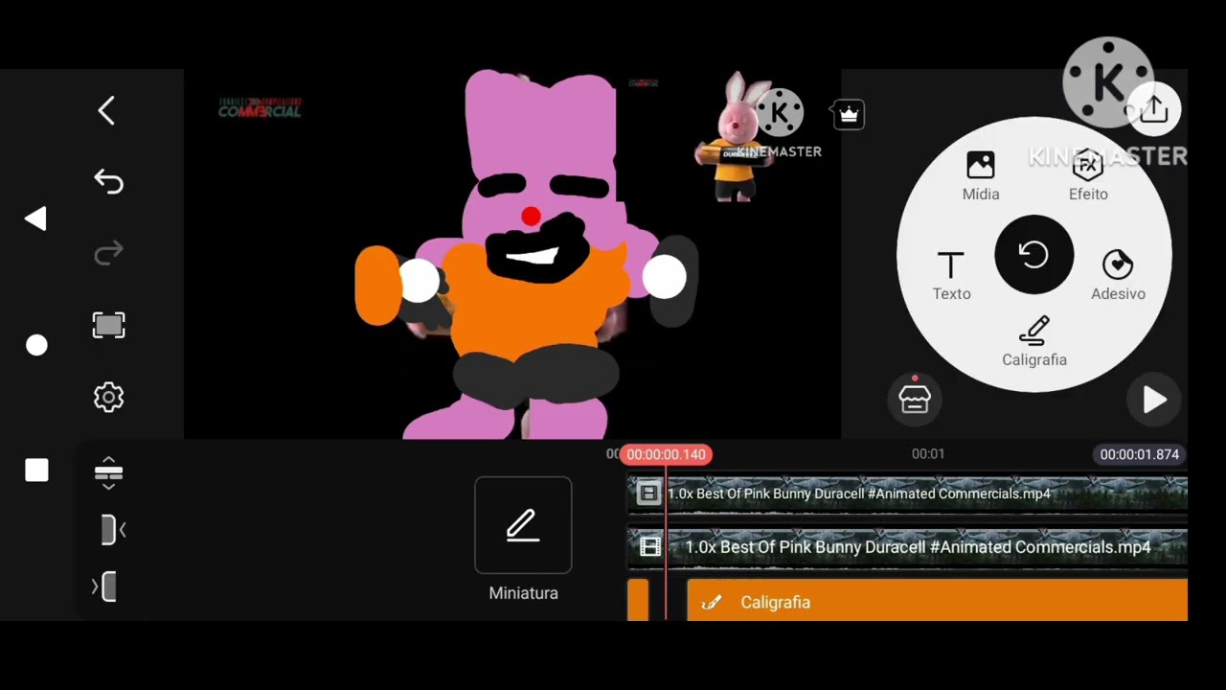Click the 00:00:01.874 total duration label
Image resolution: width=1226 pixels, height=690 pixels.
[1139, 454]
